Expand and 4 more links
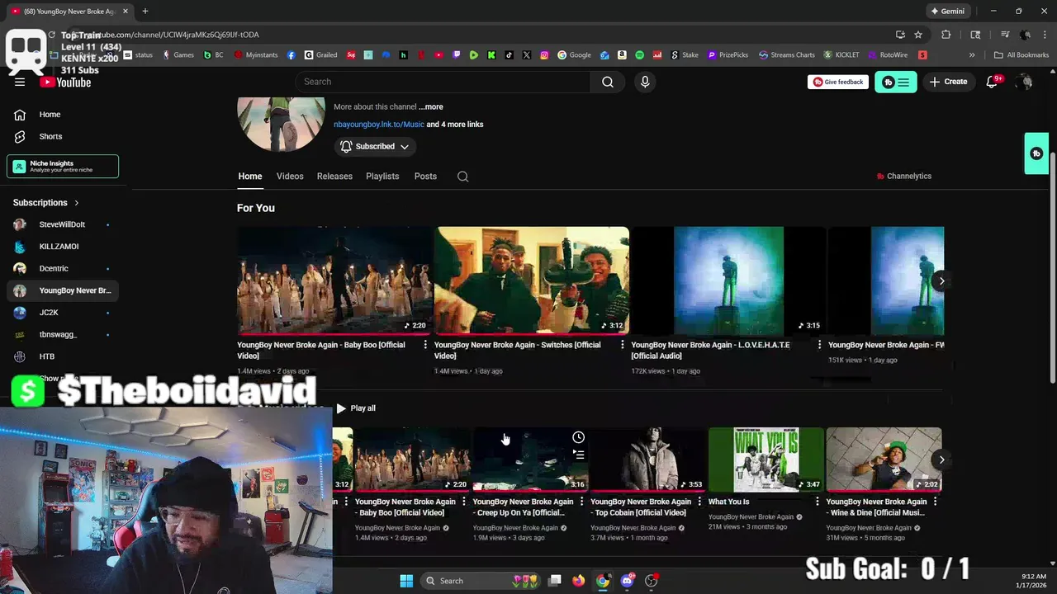1057x594 pixels. [x=455, y=125]
